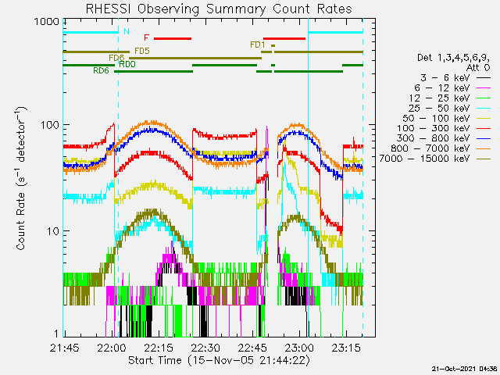Viewport: 500px width, 375px height.
Task: Select the 50 - 100 keV legend label
Action: click(x=436, y=118)
